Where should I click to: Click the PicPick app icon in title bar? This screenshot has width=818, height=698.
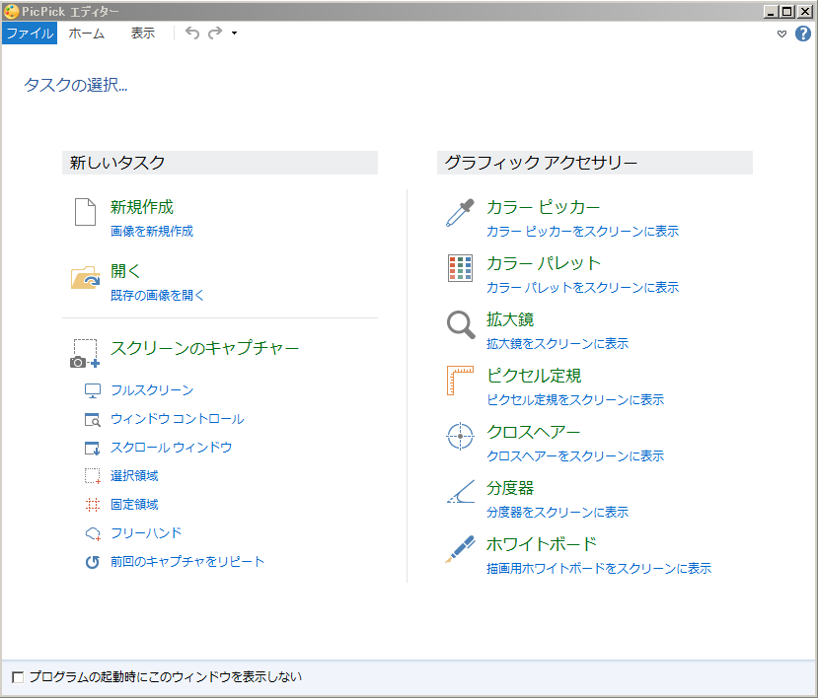coord(11,11)
